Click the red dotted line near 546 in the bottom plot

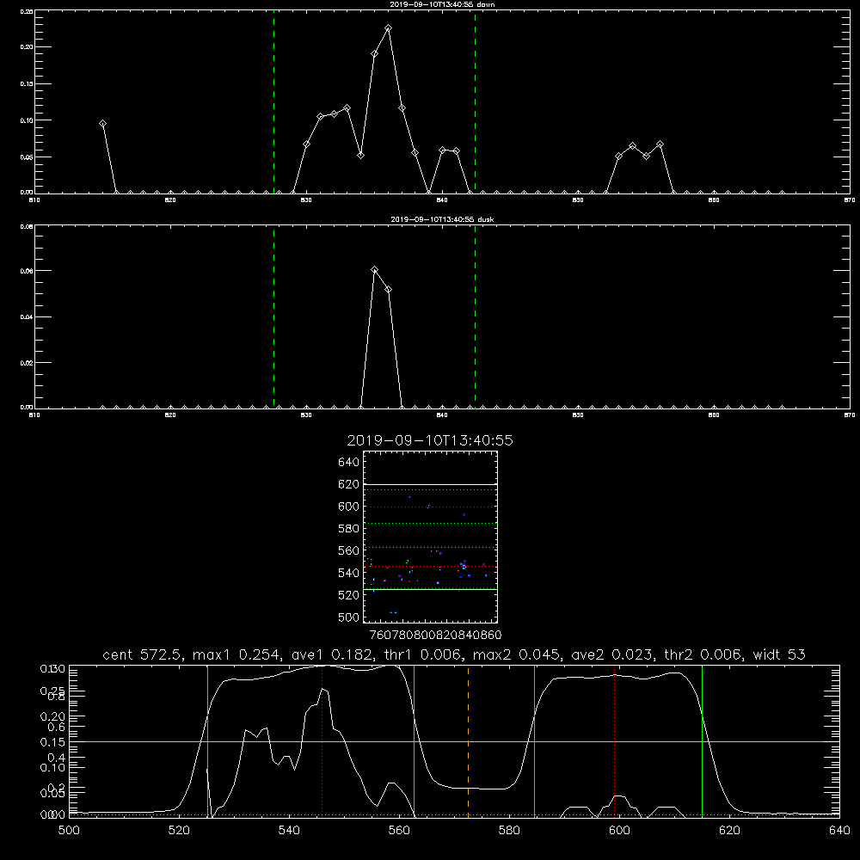click(x=322, y=741)
